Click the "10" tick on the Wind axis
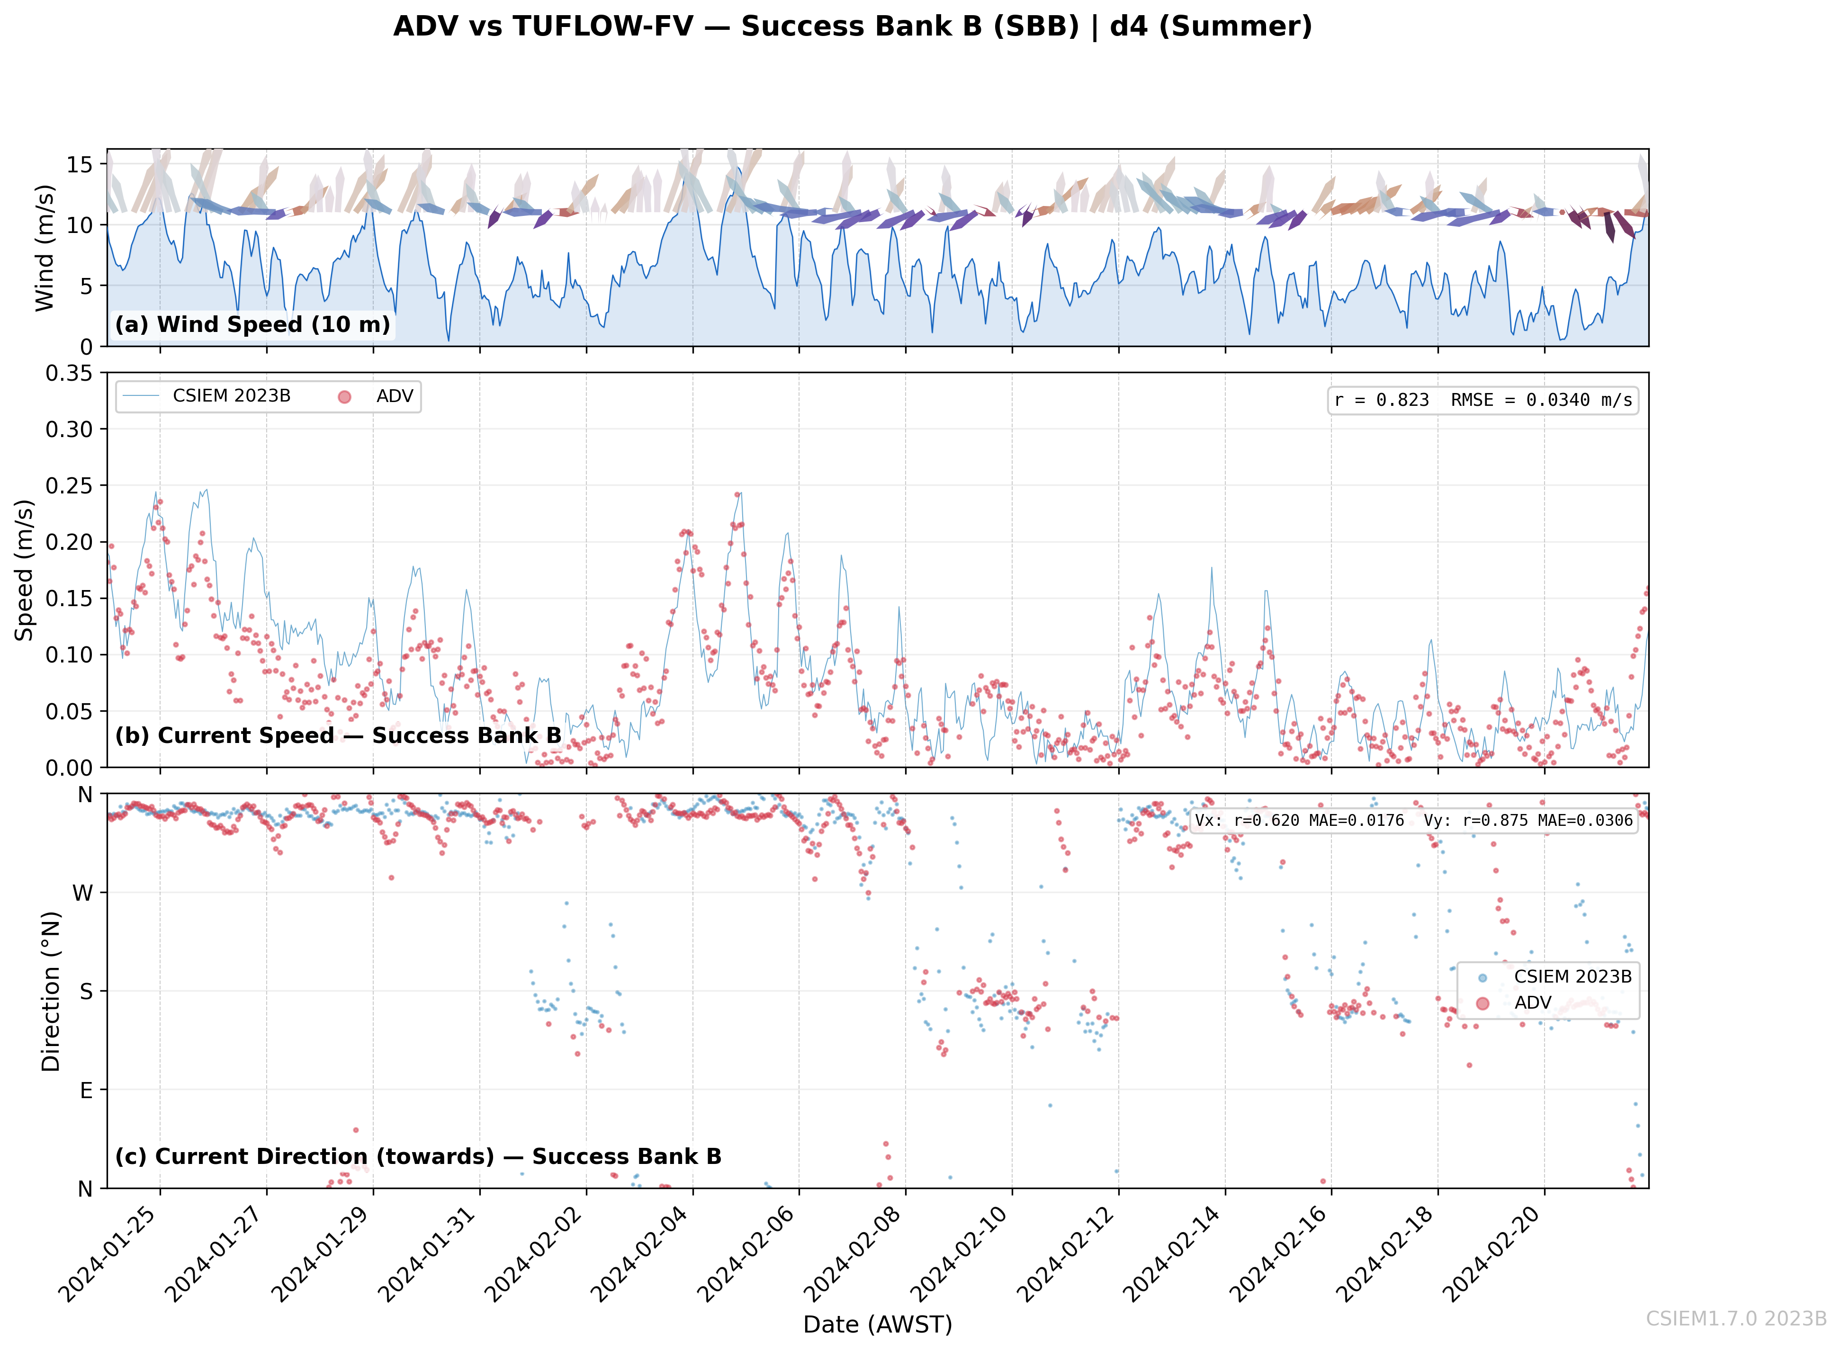This screenshot has width=1842, height=1351. 80,225
